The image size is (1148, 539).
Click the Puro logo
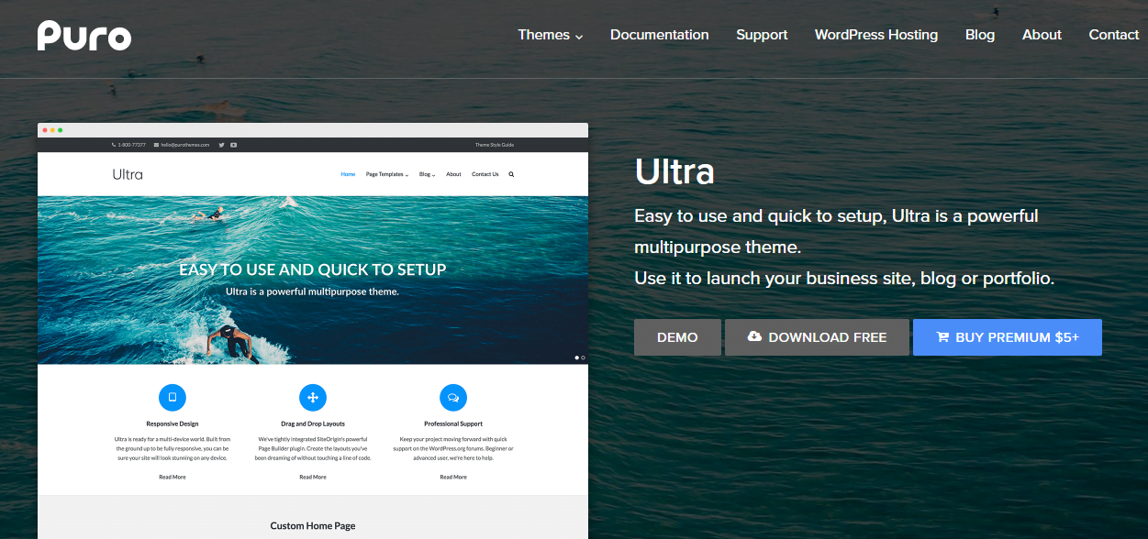84,36
